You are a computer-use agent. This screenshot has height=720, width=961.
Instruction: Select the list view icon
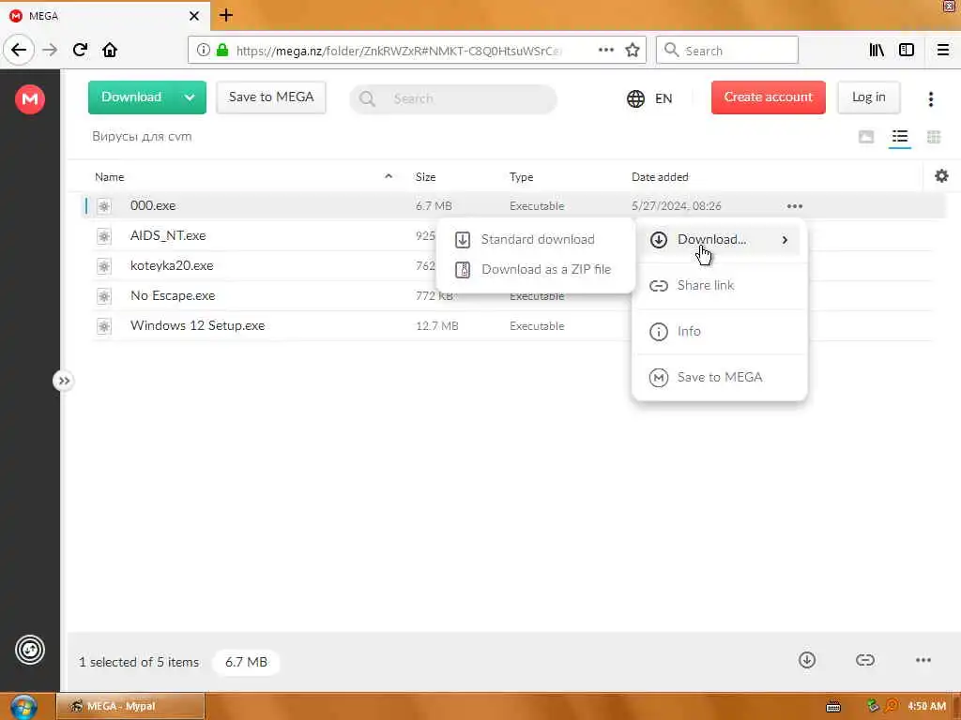(900, 137)
